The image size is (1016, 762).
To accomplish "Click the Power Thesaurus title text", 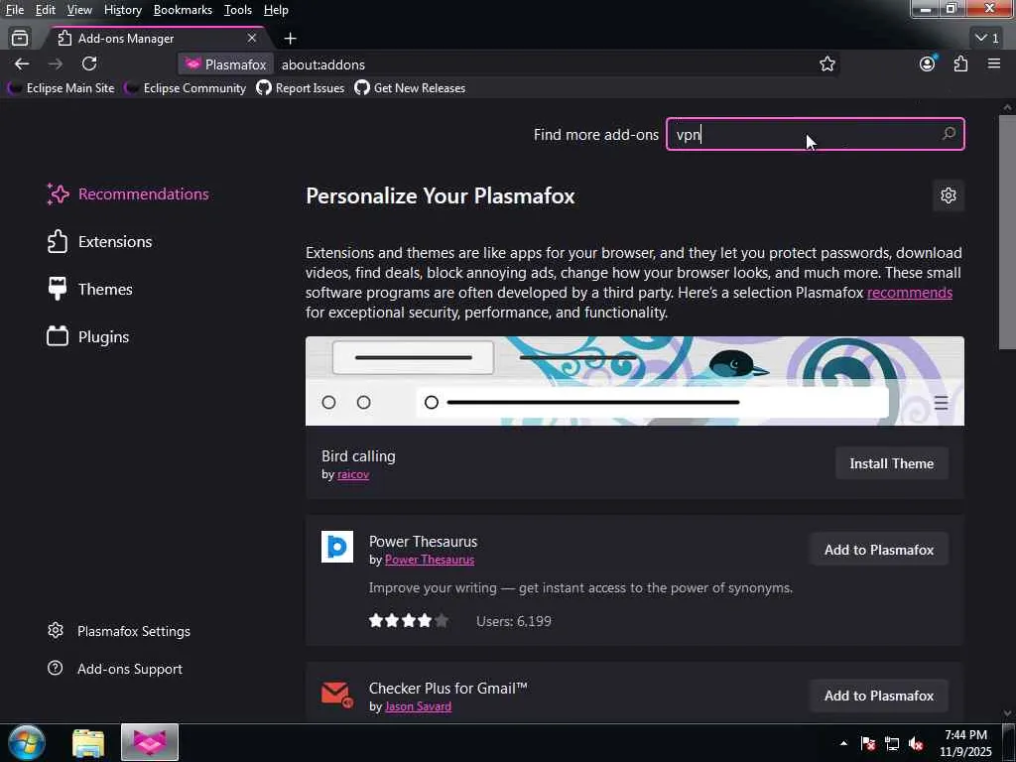I will (423, 541).
